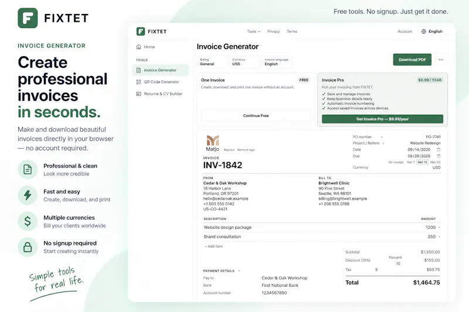Open the Invoice language English selector
This screenshot has height=312, width=469.
click(277, 62)
